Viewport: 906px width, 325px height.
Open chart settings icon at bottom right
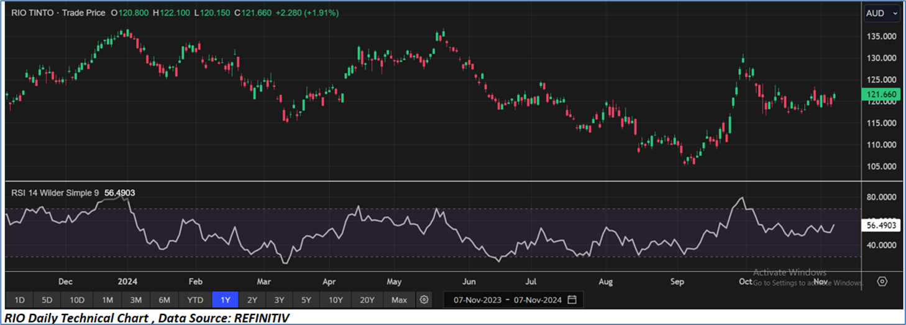point(882,282)
